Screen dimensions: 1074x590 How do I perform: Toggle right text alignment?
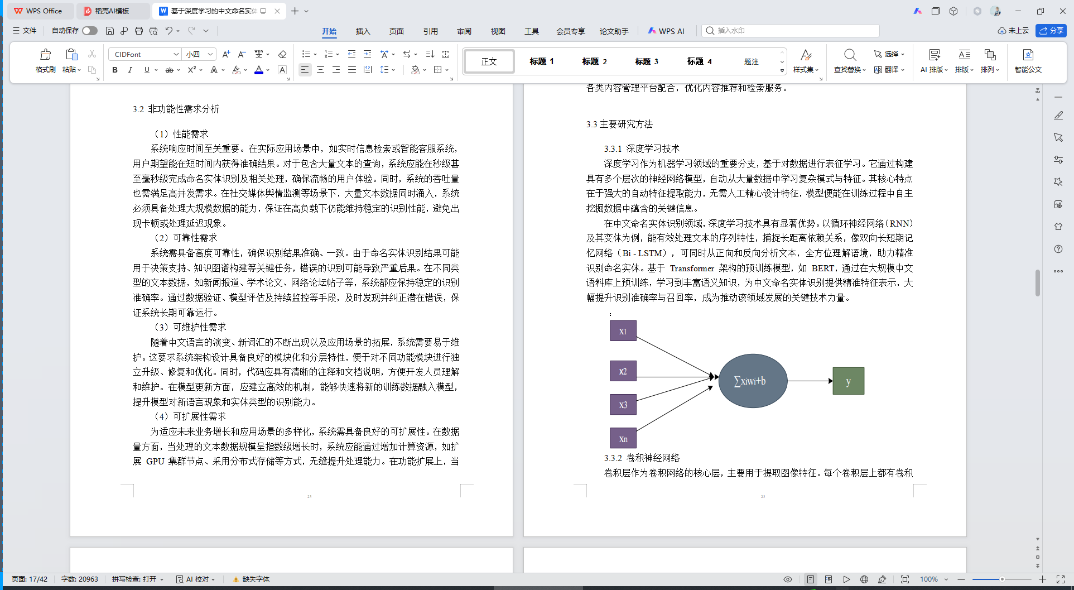point(336,70)
